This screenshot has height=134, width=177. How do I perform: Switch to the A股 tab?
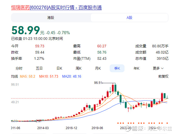(x=129, y=18)
